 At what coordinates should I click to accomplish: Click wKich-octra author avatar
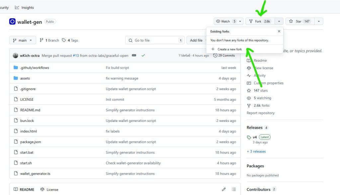pos(15,55)
